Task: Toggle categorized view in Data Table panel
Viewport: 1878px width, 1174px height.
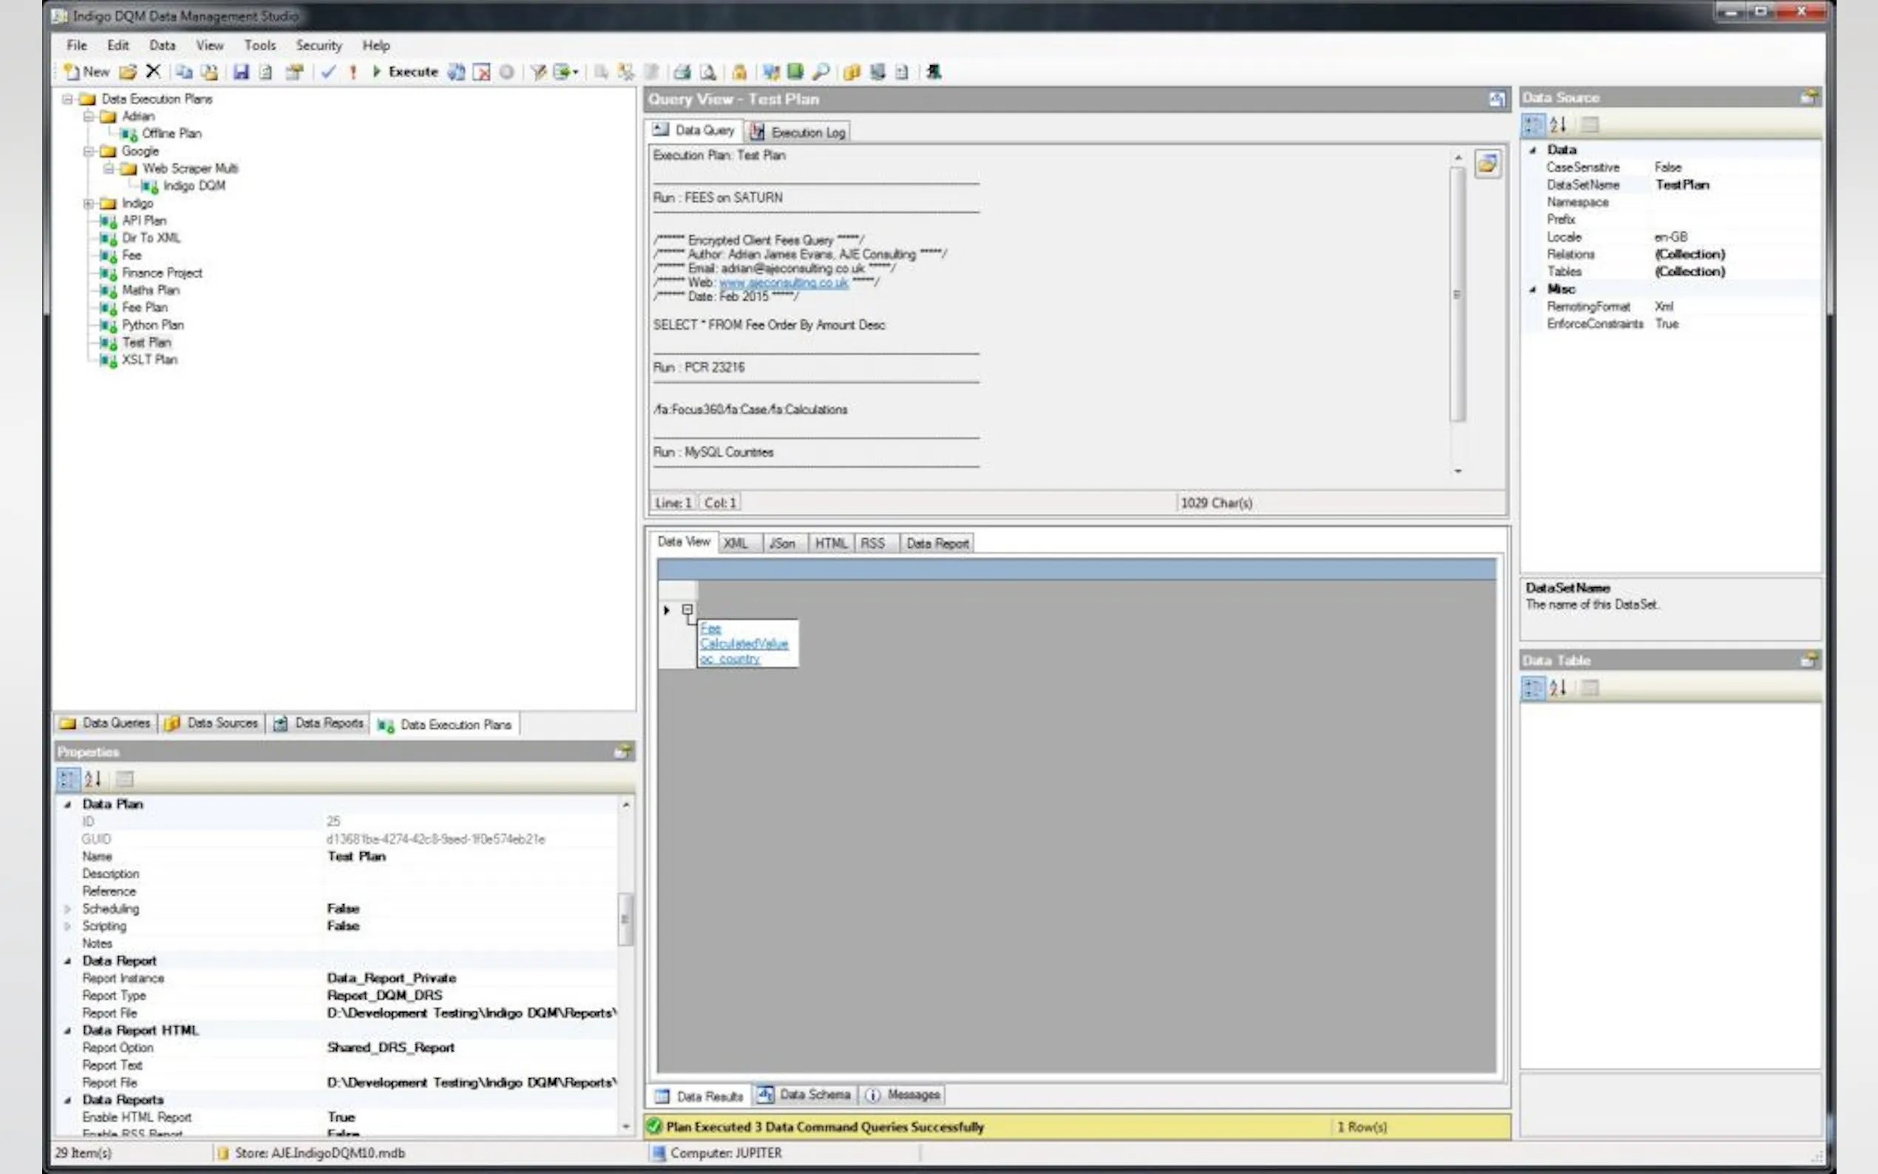Action: click(x=1533, y=687)
